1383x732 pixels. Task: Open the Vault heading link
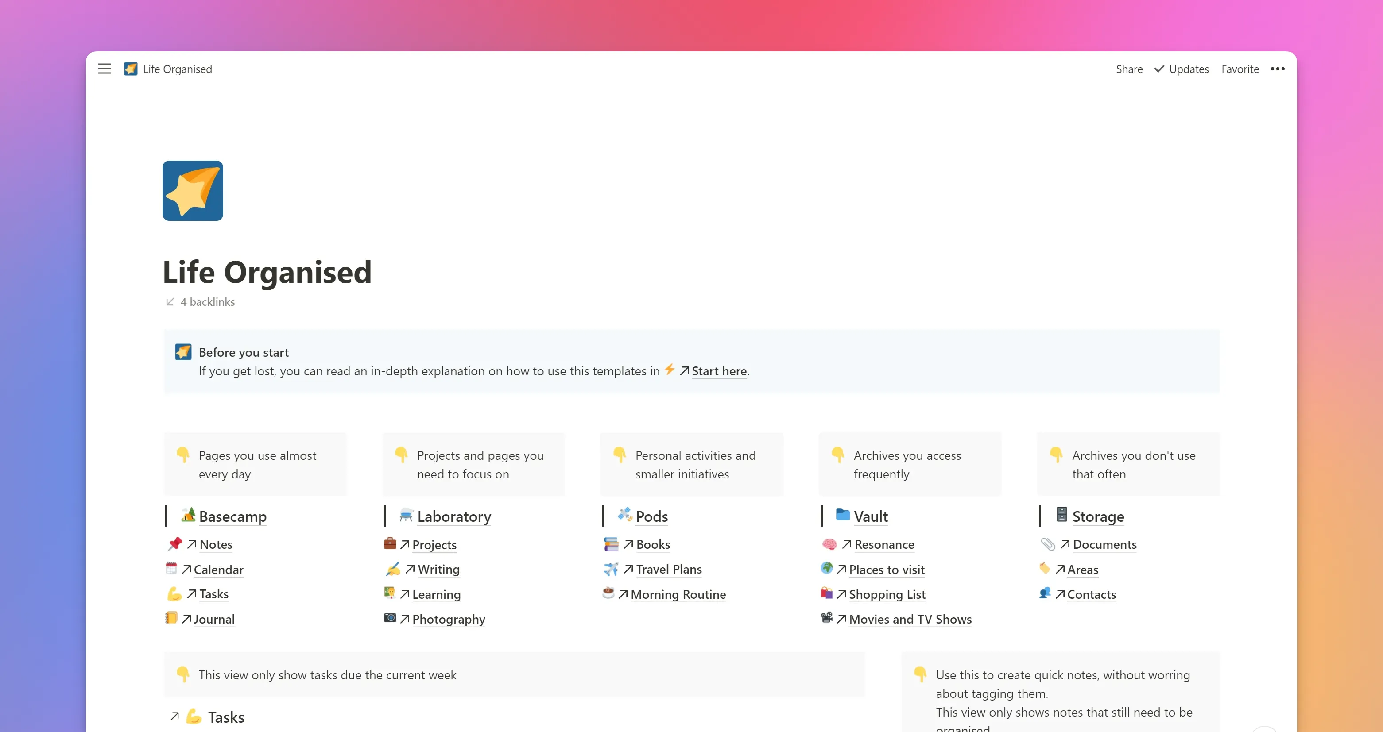pos(871,516)
